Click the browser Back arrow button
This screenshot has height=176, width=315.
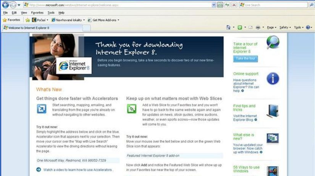click(5, 5)
